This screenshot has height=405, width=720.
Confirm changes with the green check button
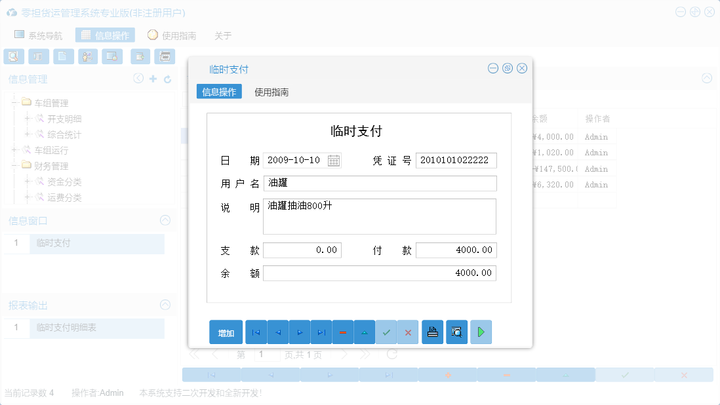(x=386, y=332)
